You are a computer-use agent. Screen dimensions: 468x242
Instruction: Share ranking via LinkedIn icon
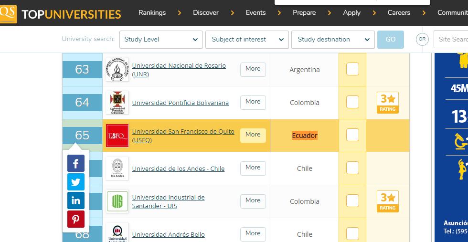pyautogui.click(x=75, y=200)
